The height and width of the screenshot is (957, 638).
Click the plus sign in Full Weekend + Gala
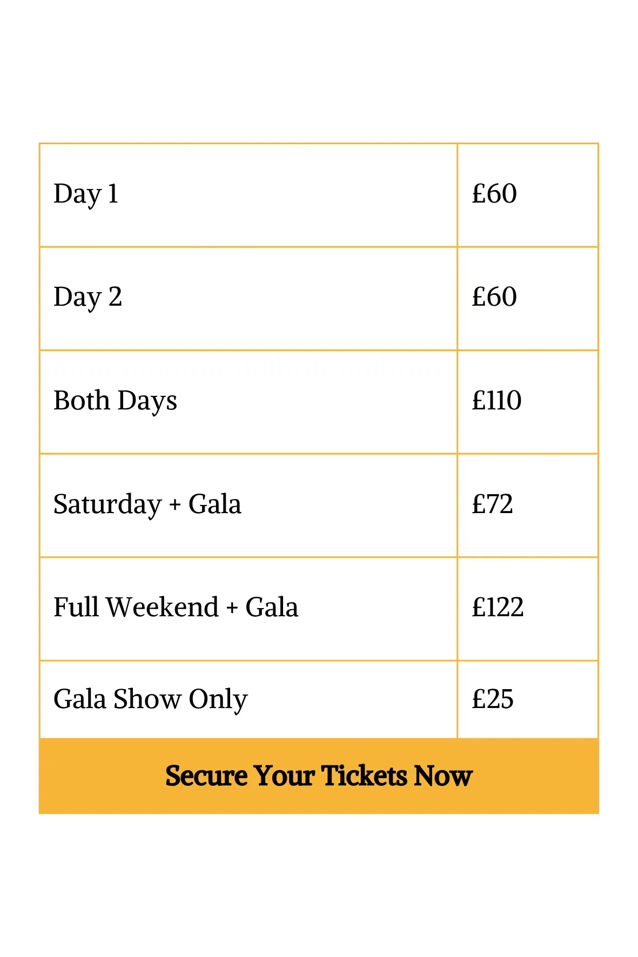coord(232,609)
